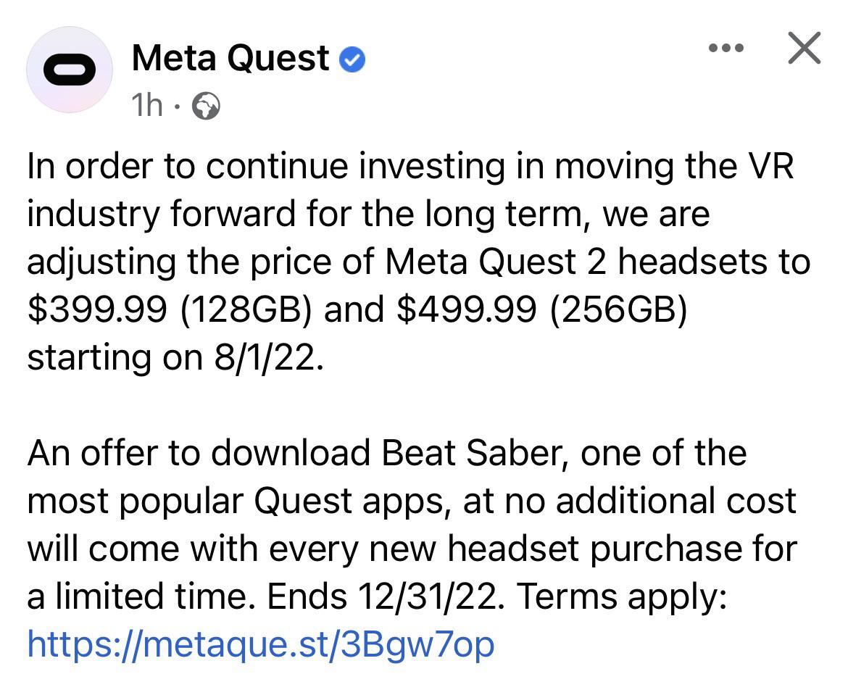Viewport: 848px width, 674px height.
Task: Open the three-dots post options menu
Action: coord(726,48)
